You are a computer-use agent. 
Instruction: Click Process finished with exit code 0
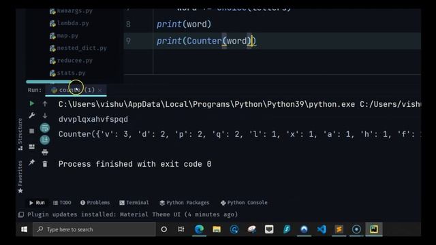[135, 164]
